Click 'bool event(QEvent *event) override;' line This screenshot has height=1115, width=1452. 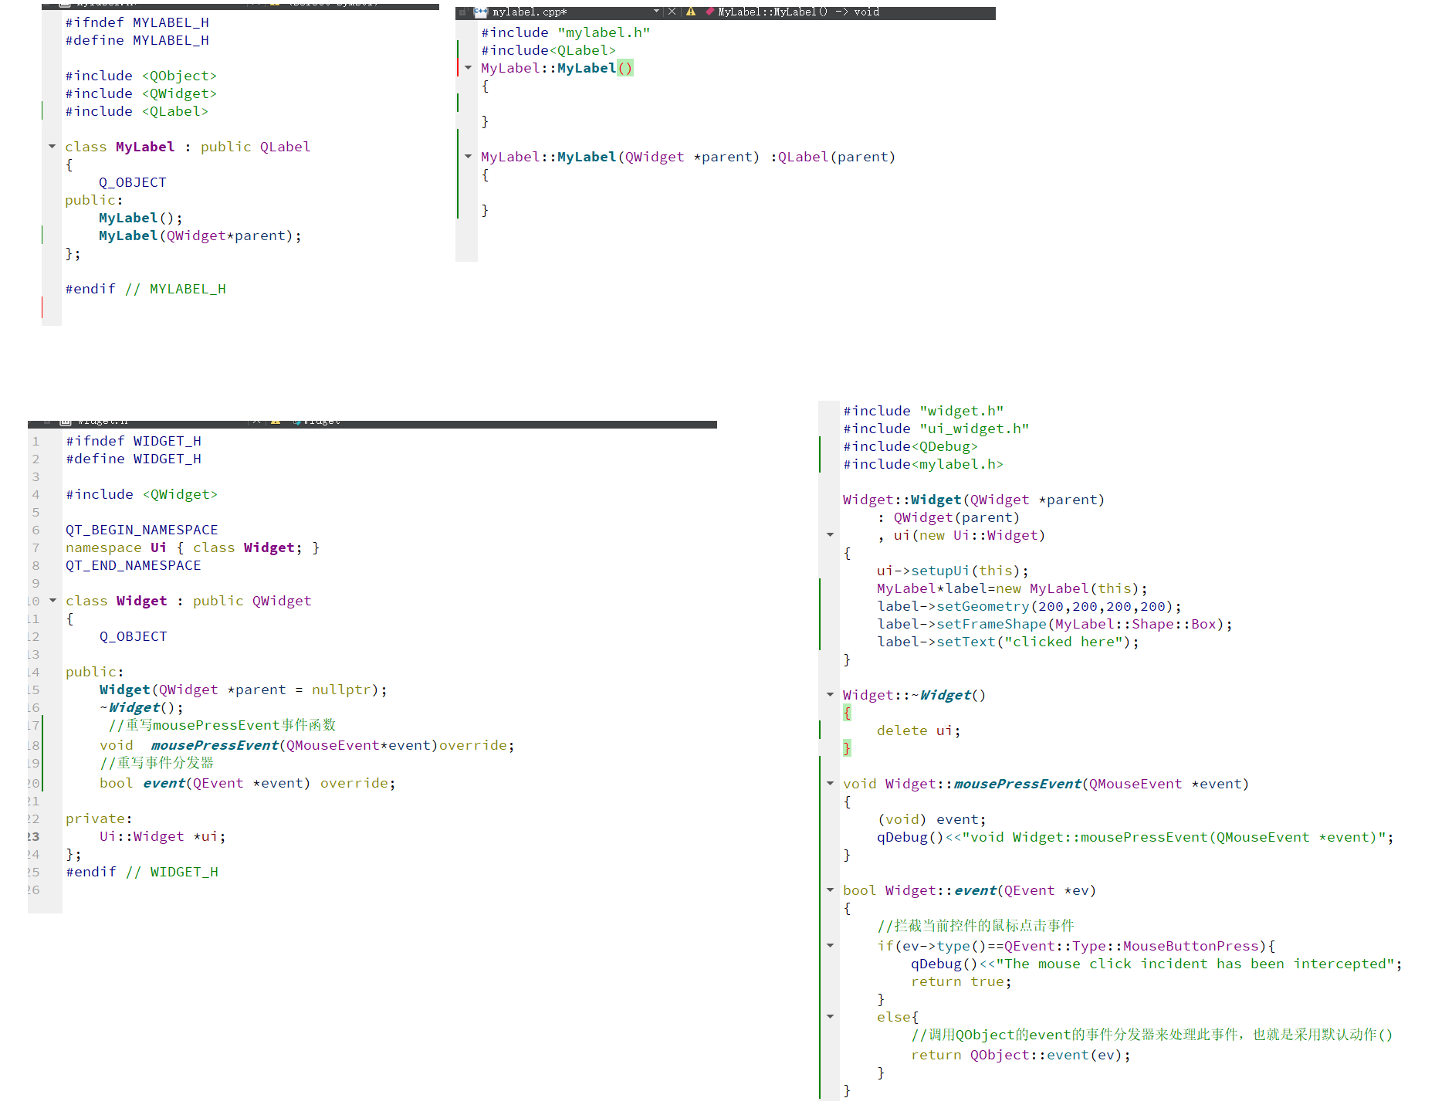tap(247, 783)
